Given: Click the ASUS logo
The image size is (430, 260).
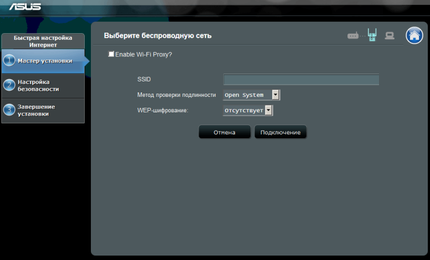Looking at the screenshot, I should 25,7.
